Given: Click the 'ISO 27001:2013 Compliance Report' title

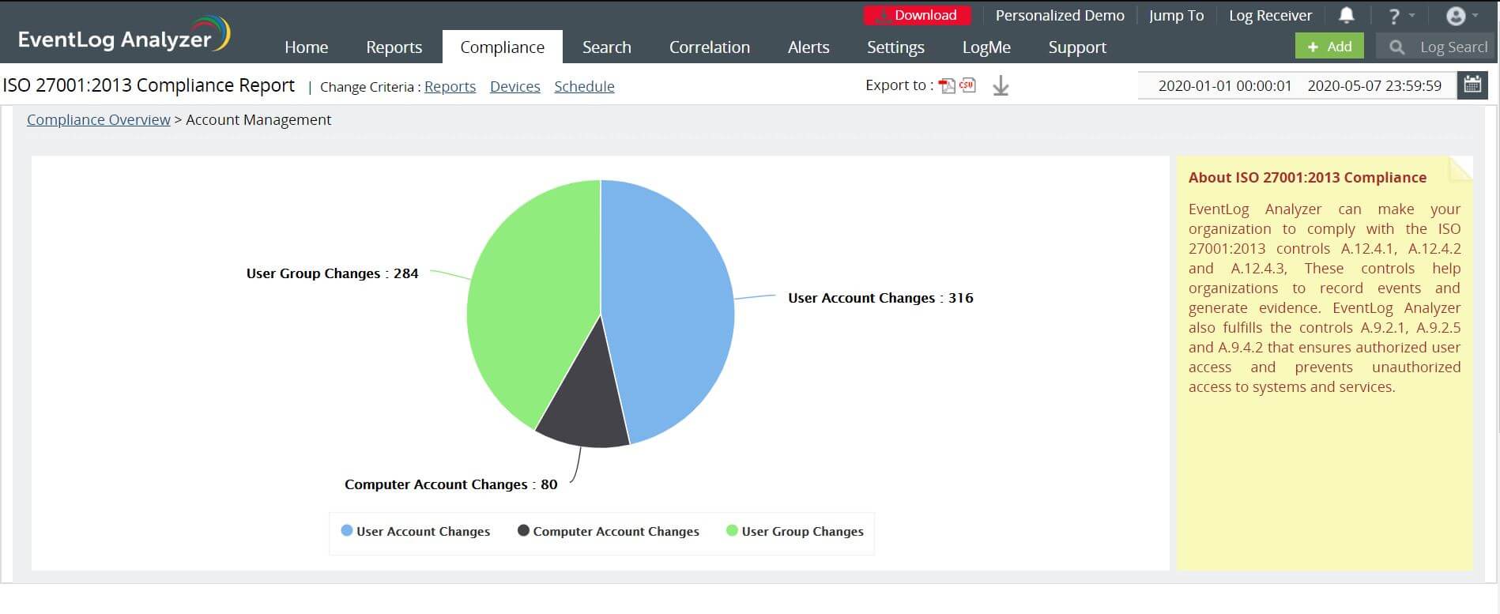Looking at the screenshot, I should coord(149,85).
